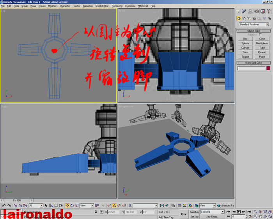Toggle Auto Key animation mode
This screenshot has height=219, width=273.
(x=195, y=212)
